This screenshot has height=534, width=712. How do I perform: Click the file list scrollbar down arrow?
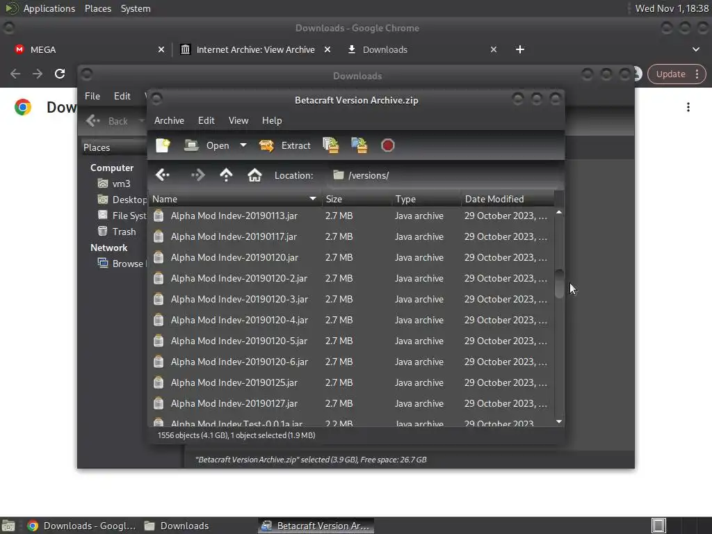(559, 422)
